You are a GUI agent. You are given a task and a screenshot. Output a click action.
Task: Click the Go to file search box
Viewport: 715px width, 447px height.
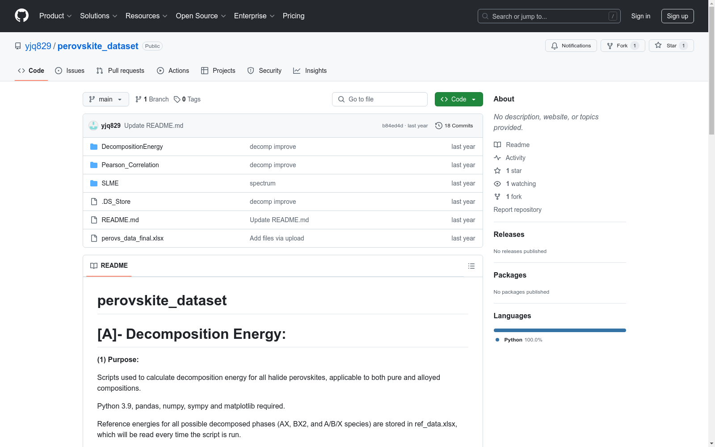(x=380, y=99)
